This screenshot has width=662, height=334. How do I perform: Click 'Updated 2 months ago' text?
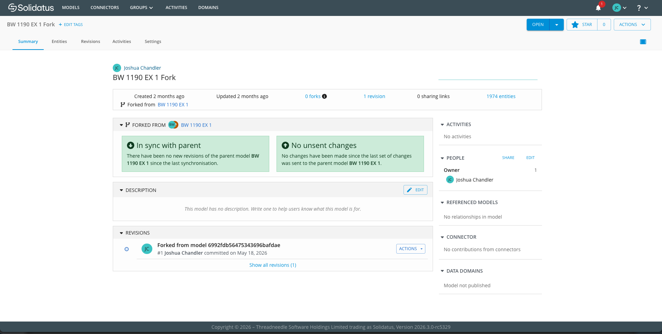tap(242, 96)
